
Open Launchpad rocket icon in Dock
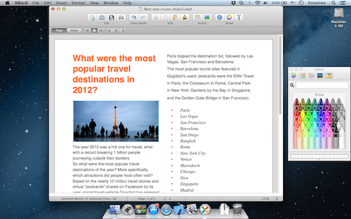pos(128,210)
